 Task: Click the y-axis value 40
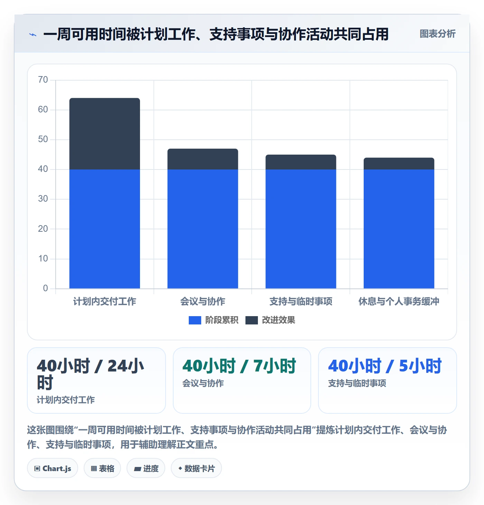43,169
